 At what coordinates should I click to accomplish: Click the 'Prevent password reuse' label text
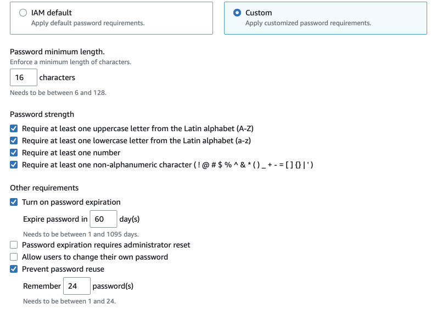click(63, 269)
